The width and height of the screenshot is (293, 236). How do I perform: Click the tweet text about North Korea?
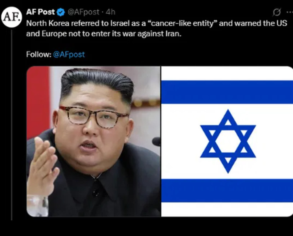point(157,29)
